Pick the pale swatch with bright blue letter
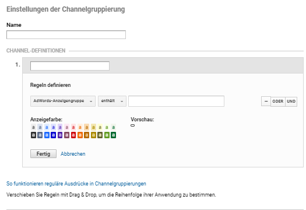 pos(47,127)
